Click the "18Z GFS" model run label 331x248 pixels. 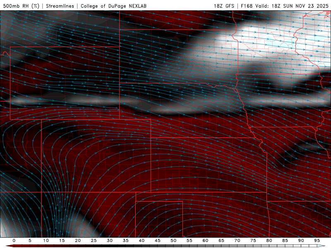point(224,6)
